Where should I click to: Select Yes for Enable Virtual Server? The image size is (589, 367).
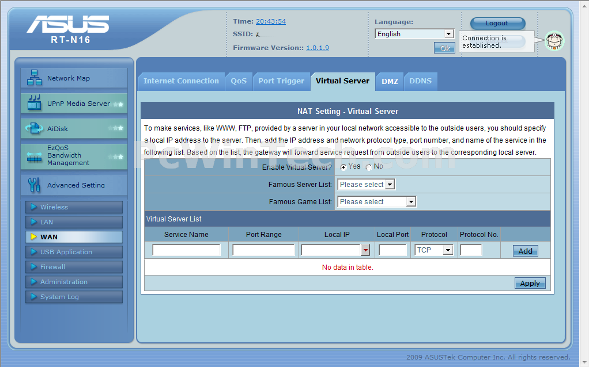tap(343, 167)
